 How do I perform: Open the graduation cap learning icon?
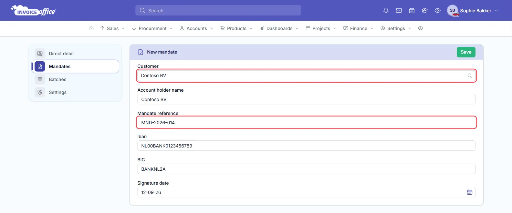tap(424, 10)
